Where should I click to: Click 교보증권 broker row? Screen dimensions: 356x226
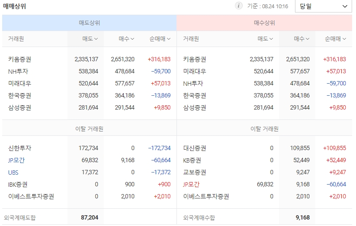[195, 173]
